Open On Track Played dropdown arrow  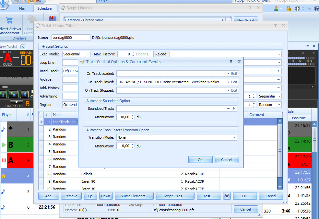click(x=228, y=82)
